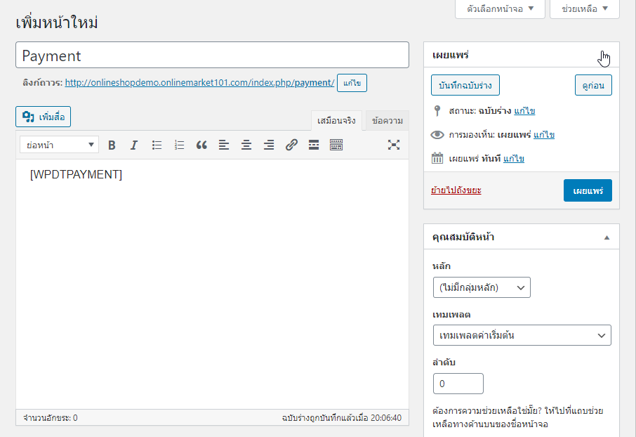The width and height of the screenshot is (636, 437).
Task: Click the เพิ่มสื่อ add media button
Action: coord(44,117)
